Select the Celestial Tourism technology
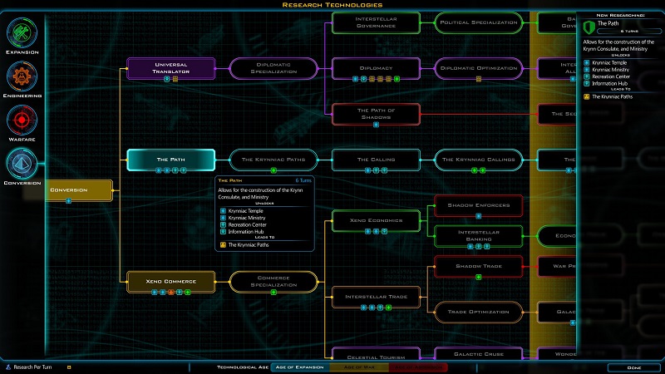The width and height of the screenshot is (665, 374). click(376, 354)
